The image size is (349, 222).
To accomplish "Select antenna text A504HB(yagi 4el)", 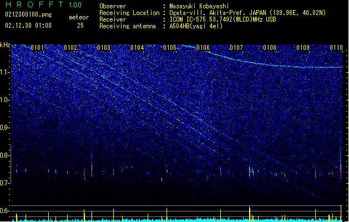I will [196, 26].
